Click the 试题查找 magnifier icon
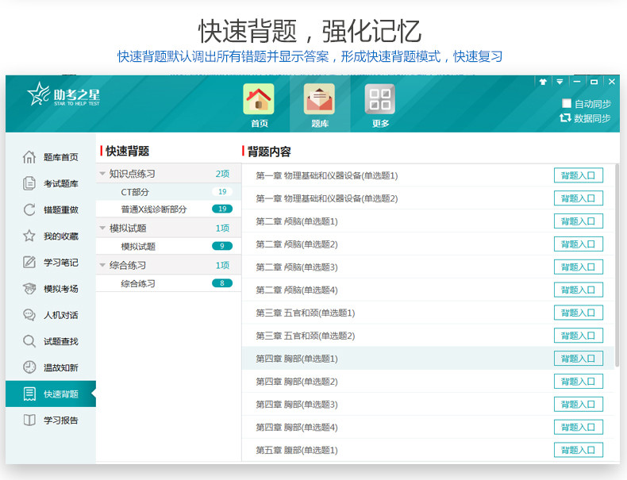Viewport: 627px width, 480px height. pos(29,341)
